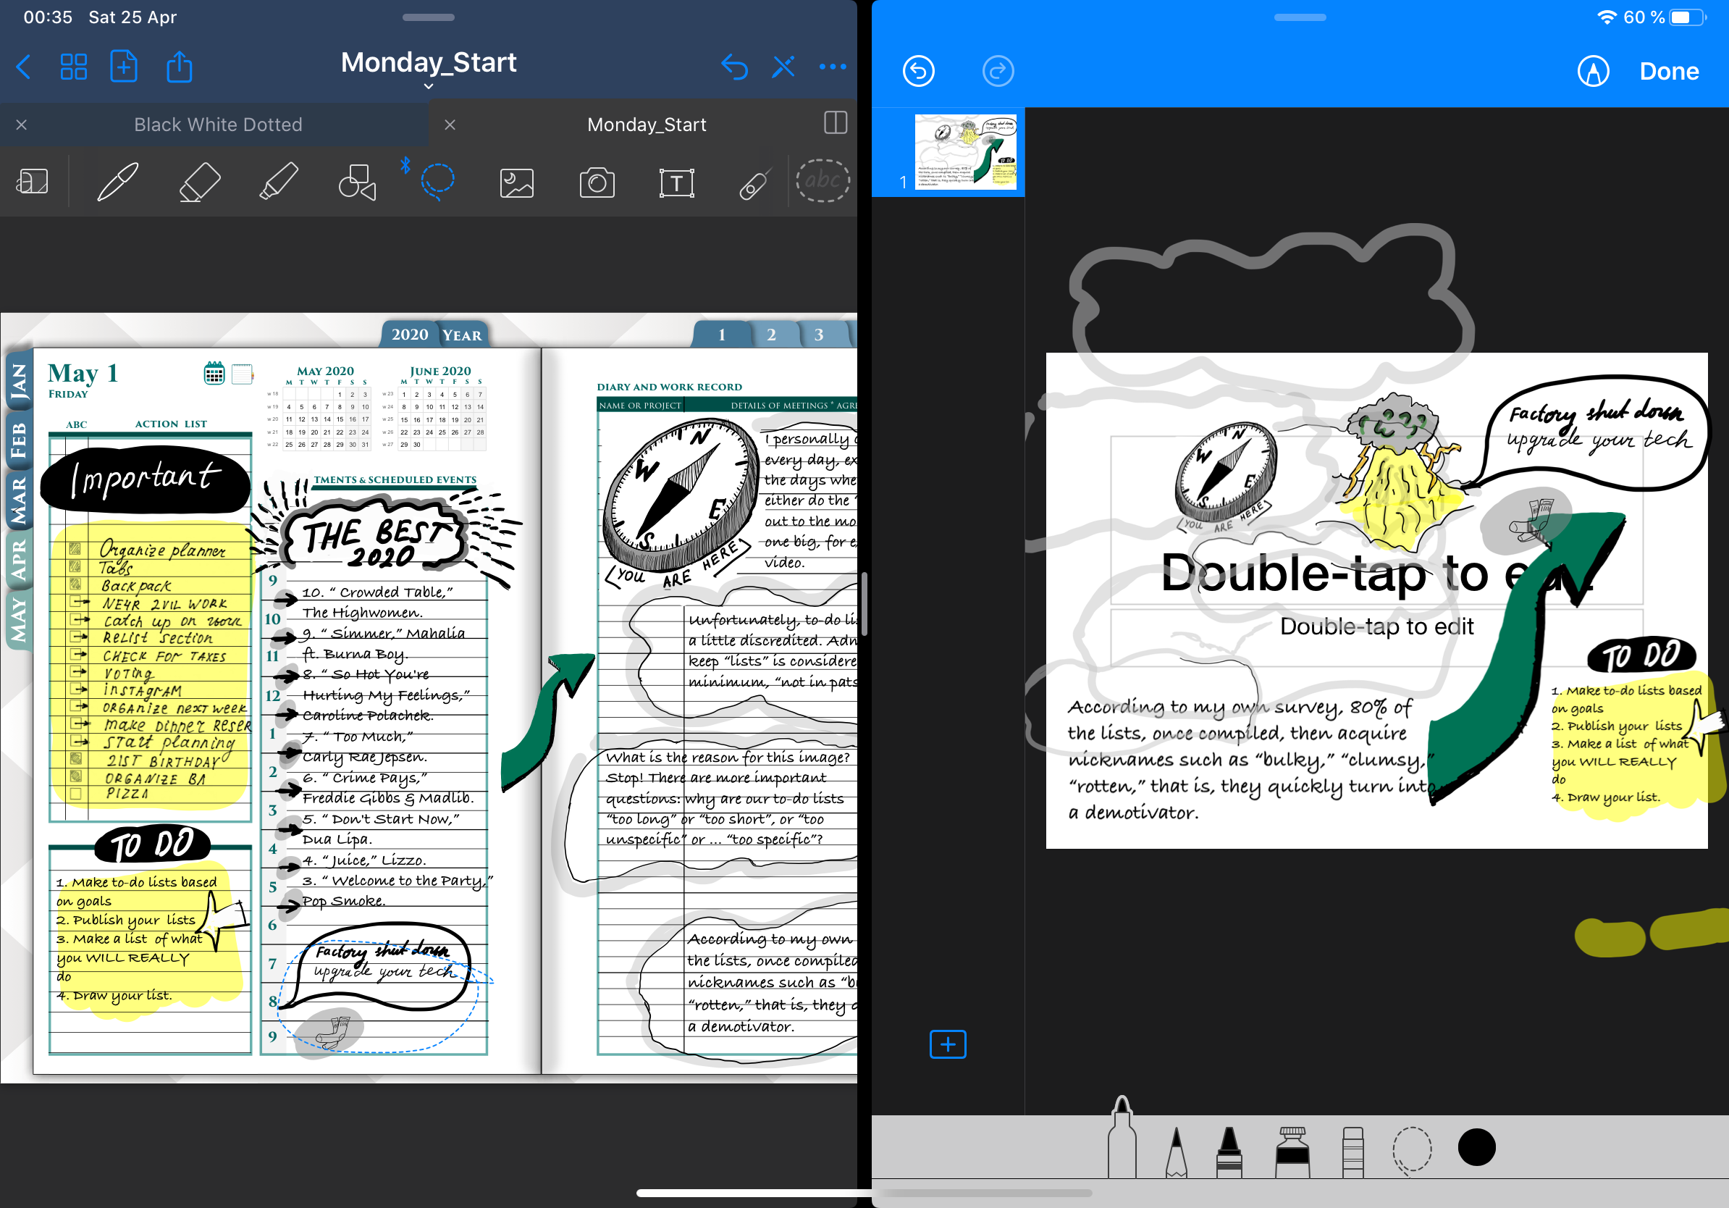
Task: Open the black color swatch
Action: coord(1476,1147)
